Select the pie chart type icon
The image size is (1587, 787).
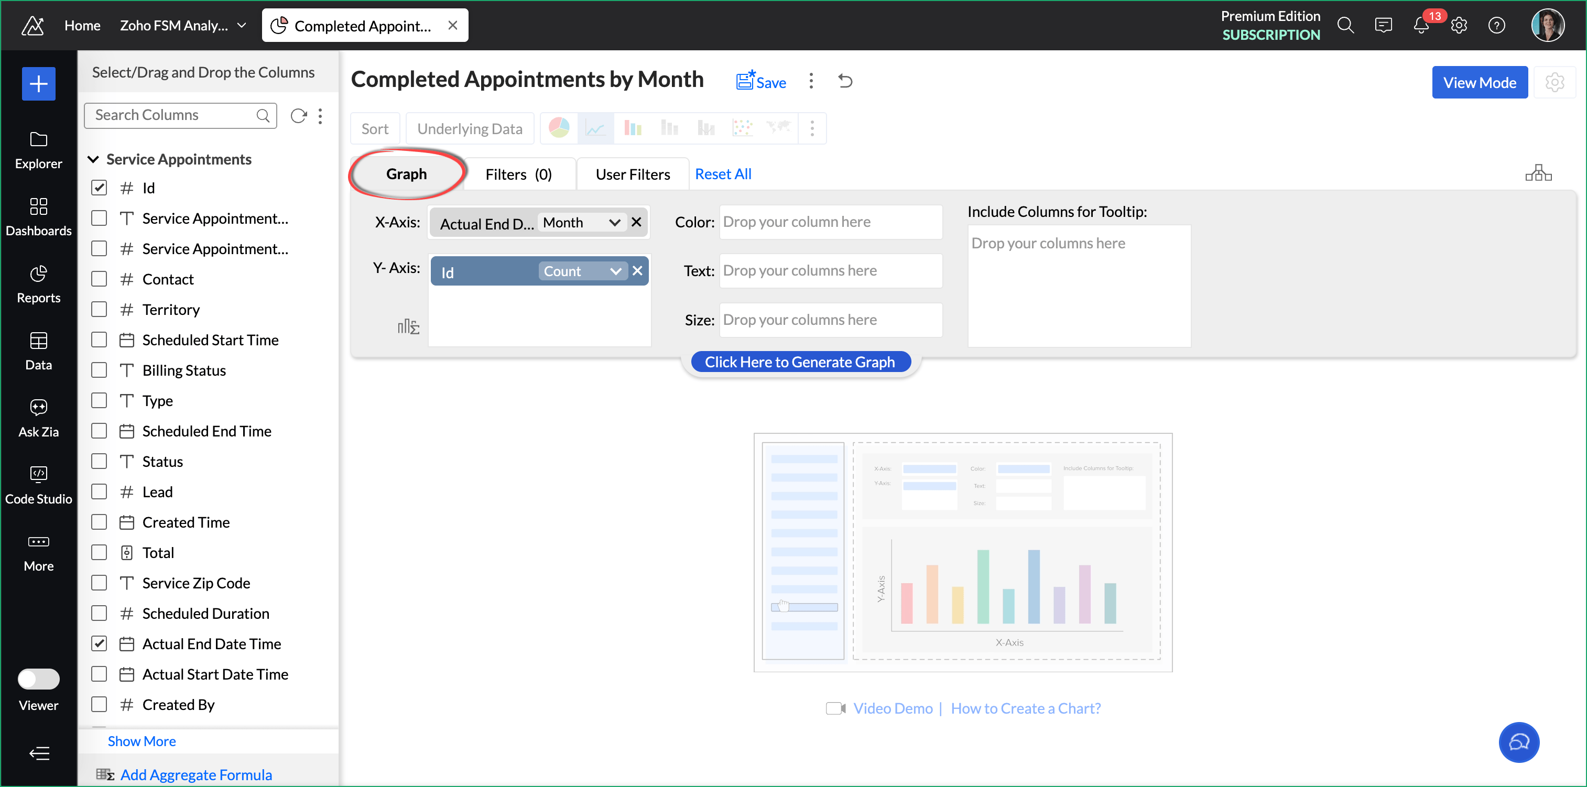click(559, 128)
